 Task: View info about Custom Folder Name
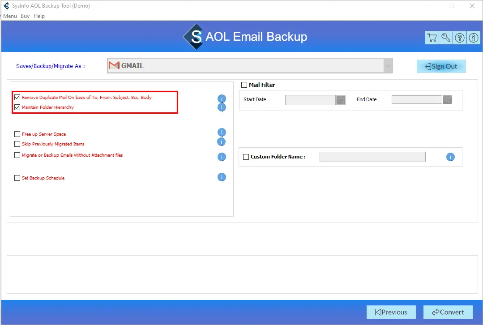[450, 157]
